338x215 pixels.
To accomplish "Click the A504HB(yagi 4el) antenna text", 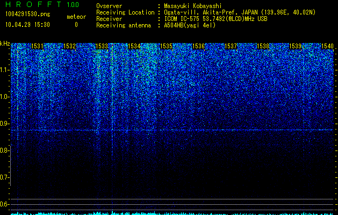I will click(190, 25).
